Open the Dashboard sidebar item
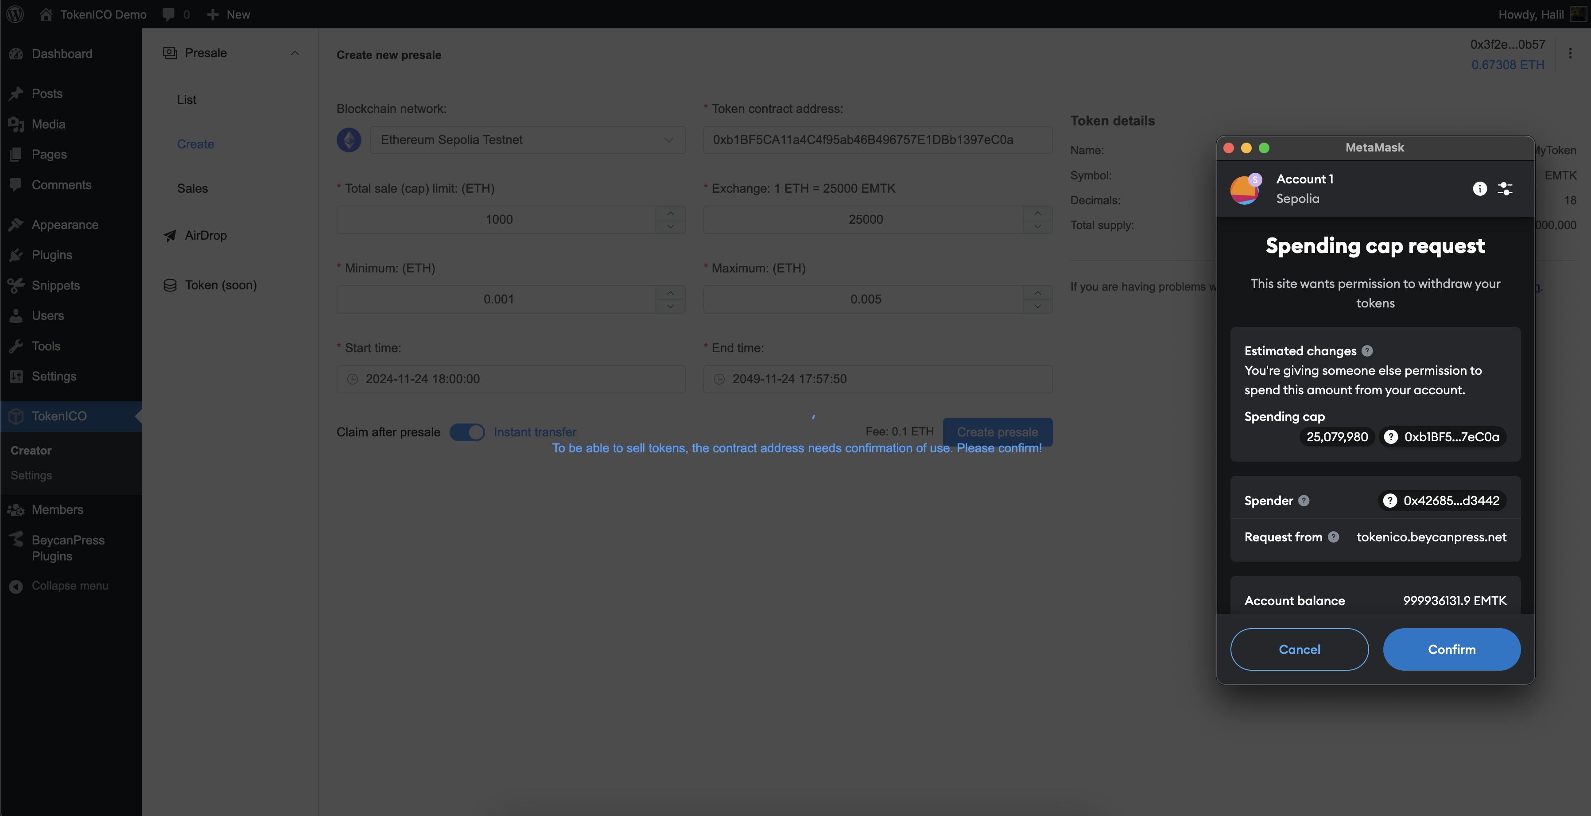Image resolution: width=1591 pixels, height=816 pixels. click(x=62, y=54)
